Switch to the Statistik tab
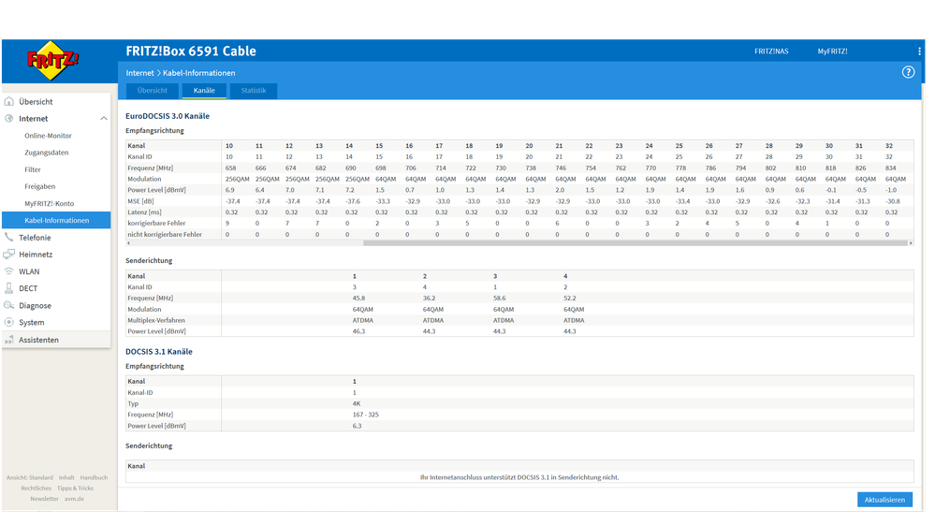 (x=254, y=91)
